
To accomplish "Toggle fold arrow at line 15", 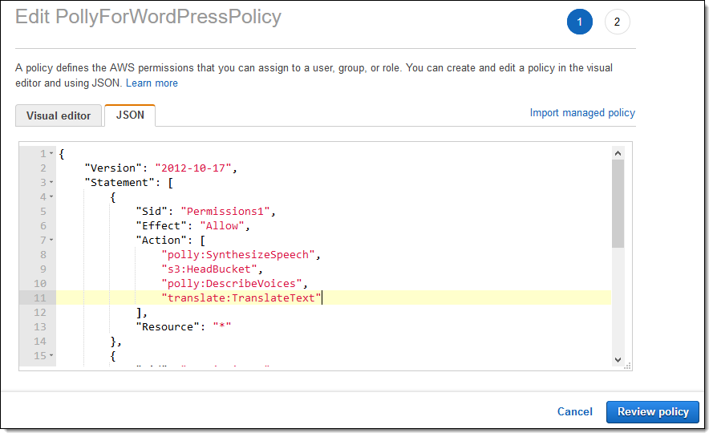I will 51,355.
